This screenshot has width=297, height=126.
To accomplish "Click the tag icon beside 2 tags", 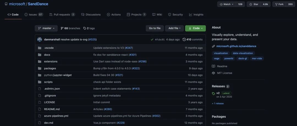I will click(x=84, y=28).
